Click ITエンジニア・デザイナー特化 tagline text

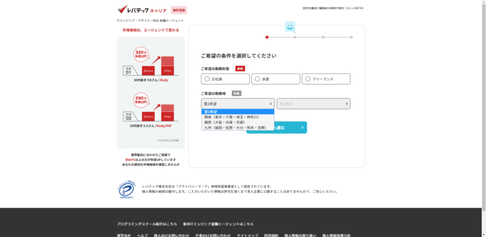click(x=150, y=21)
